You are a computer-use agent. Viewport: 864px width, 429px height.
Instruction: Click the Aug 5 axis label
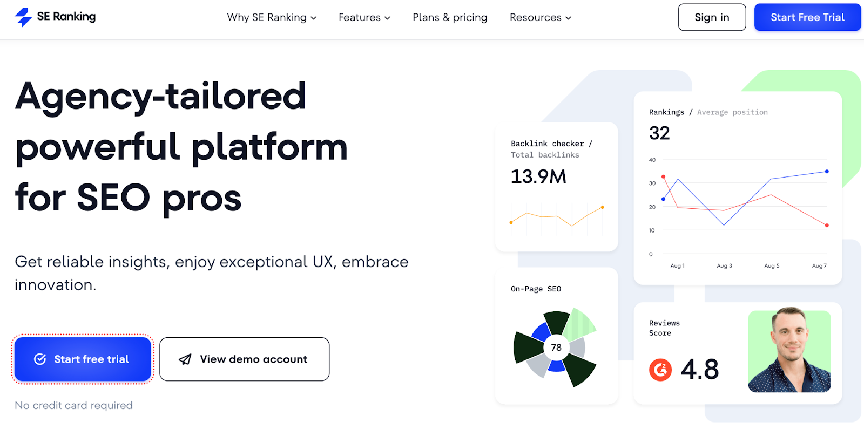772,265
